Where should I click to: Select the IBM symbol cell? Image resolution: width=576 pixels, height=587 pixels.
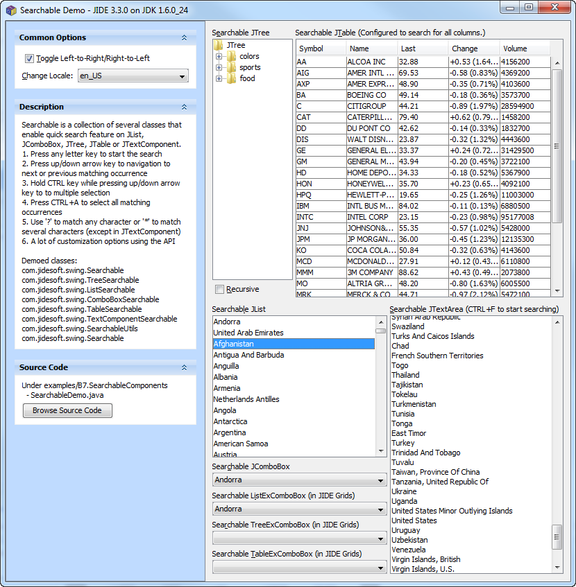pyautogui.click(x=321, y=206)
